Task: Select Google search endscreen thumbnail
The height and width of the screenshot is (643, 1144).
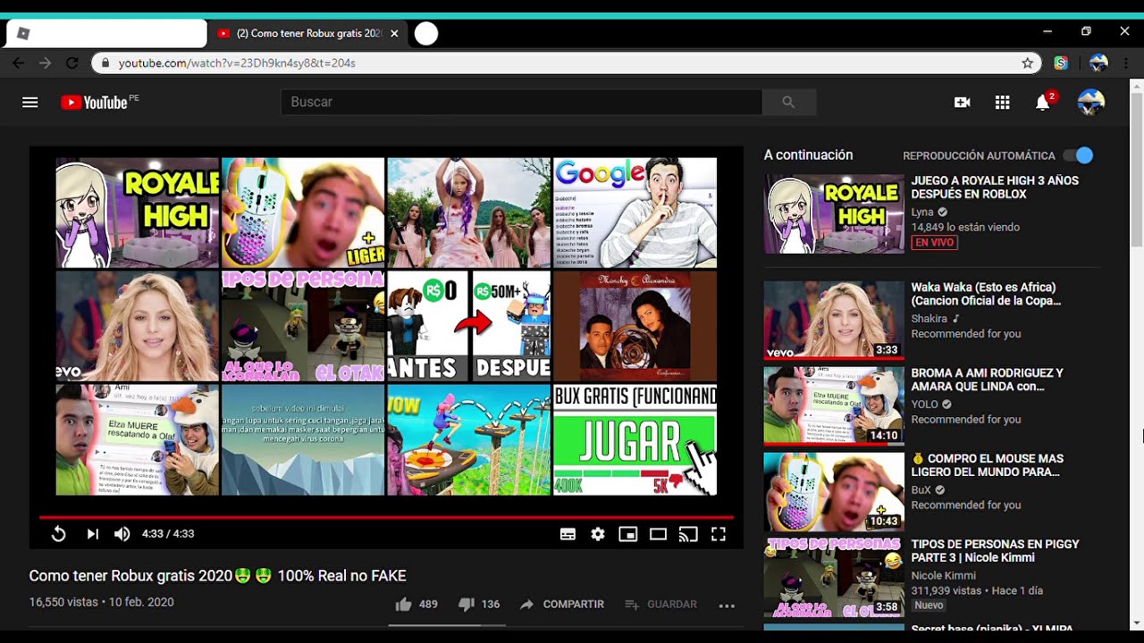Action: 635,213
